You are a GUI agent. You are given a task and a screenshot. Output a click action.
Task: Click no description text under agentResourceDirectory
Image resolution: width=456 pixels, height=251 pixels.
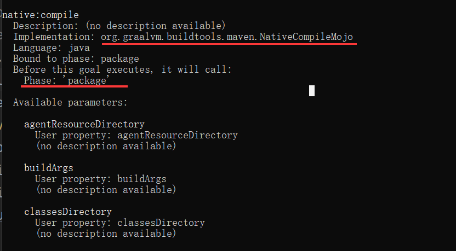[x=106, y=146]
